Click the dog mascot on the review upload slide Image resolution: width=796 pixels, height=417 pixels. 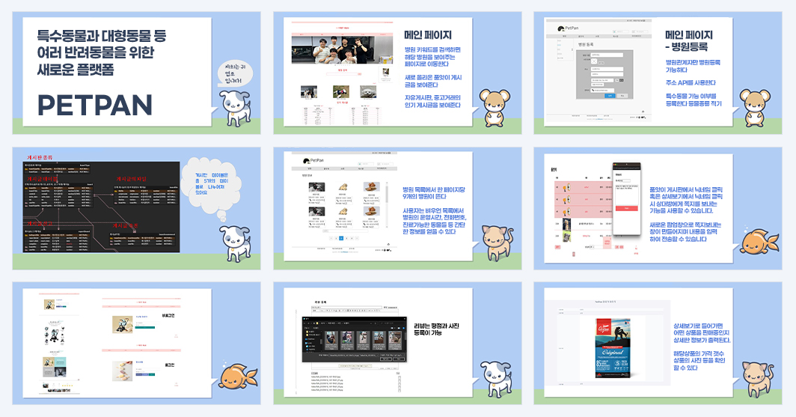point(497,379)
